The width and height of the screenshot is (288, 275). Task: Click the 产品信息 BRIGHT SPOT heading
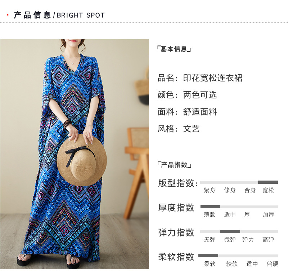click(59, 15)
